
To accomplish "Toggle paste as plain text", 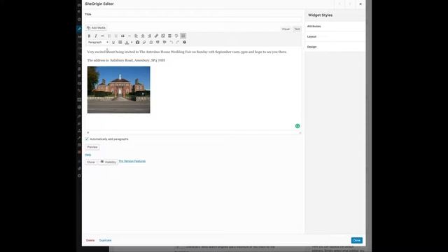I will (x=137, y=42).
